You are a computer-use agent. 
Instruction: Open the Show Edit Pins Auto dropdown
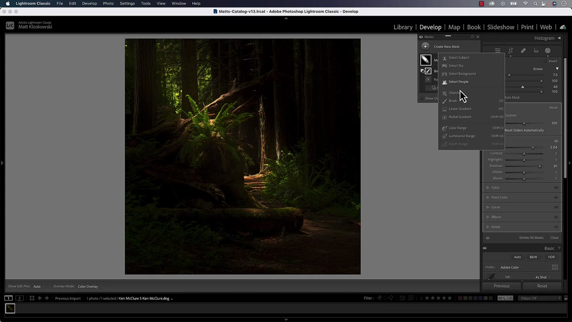tap(39, 287)
